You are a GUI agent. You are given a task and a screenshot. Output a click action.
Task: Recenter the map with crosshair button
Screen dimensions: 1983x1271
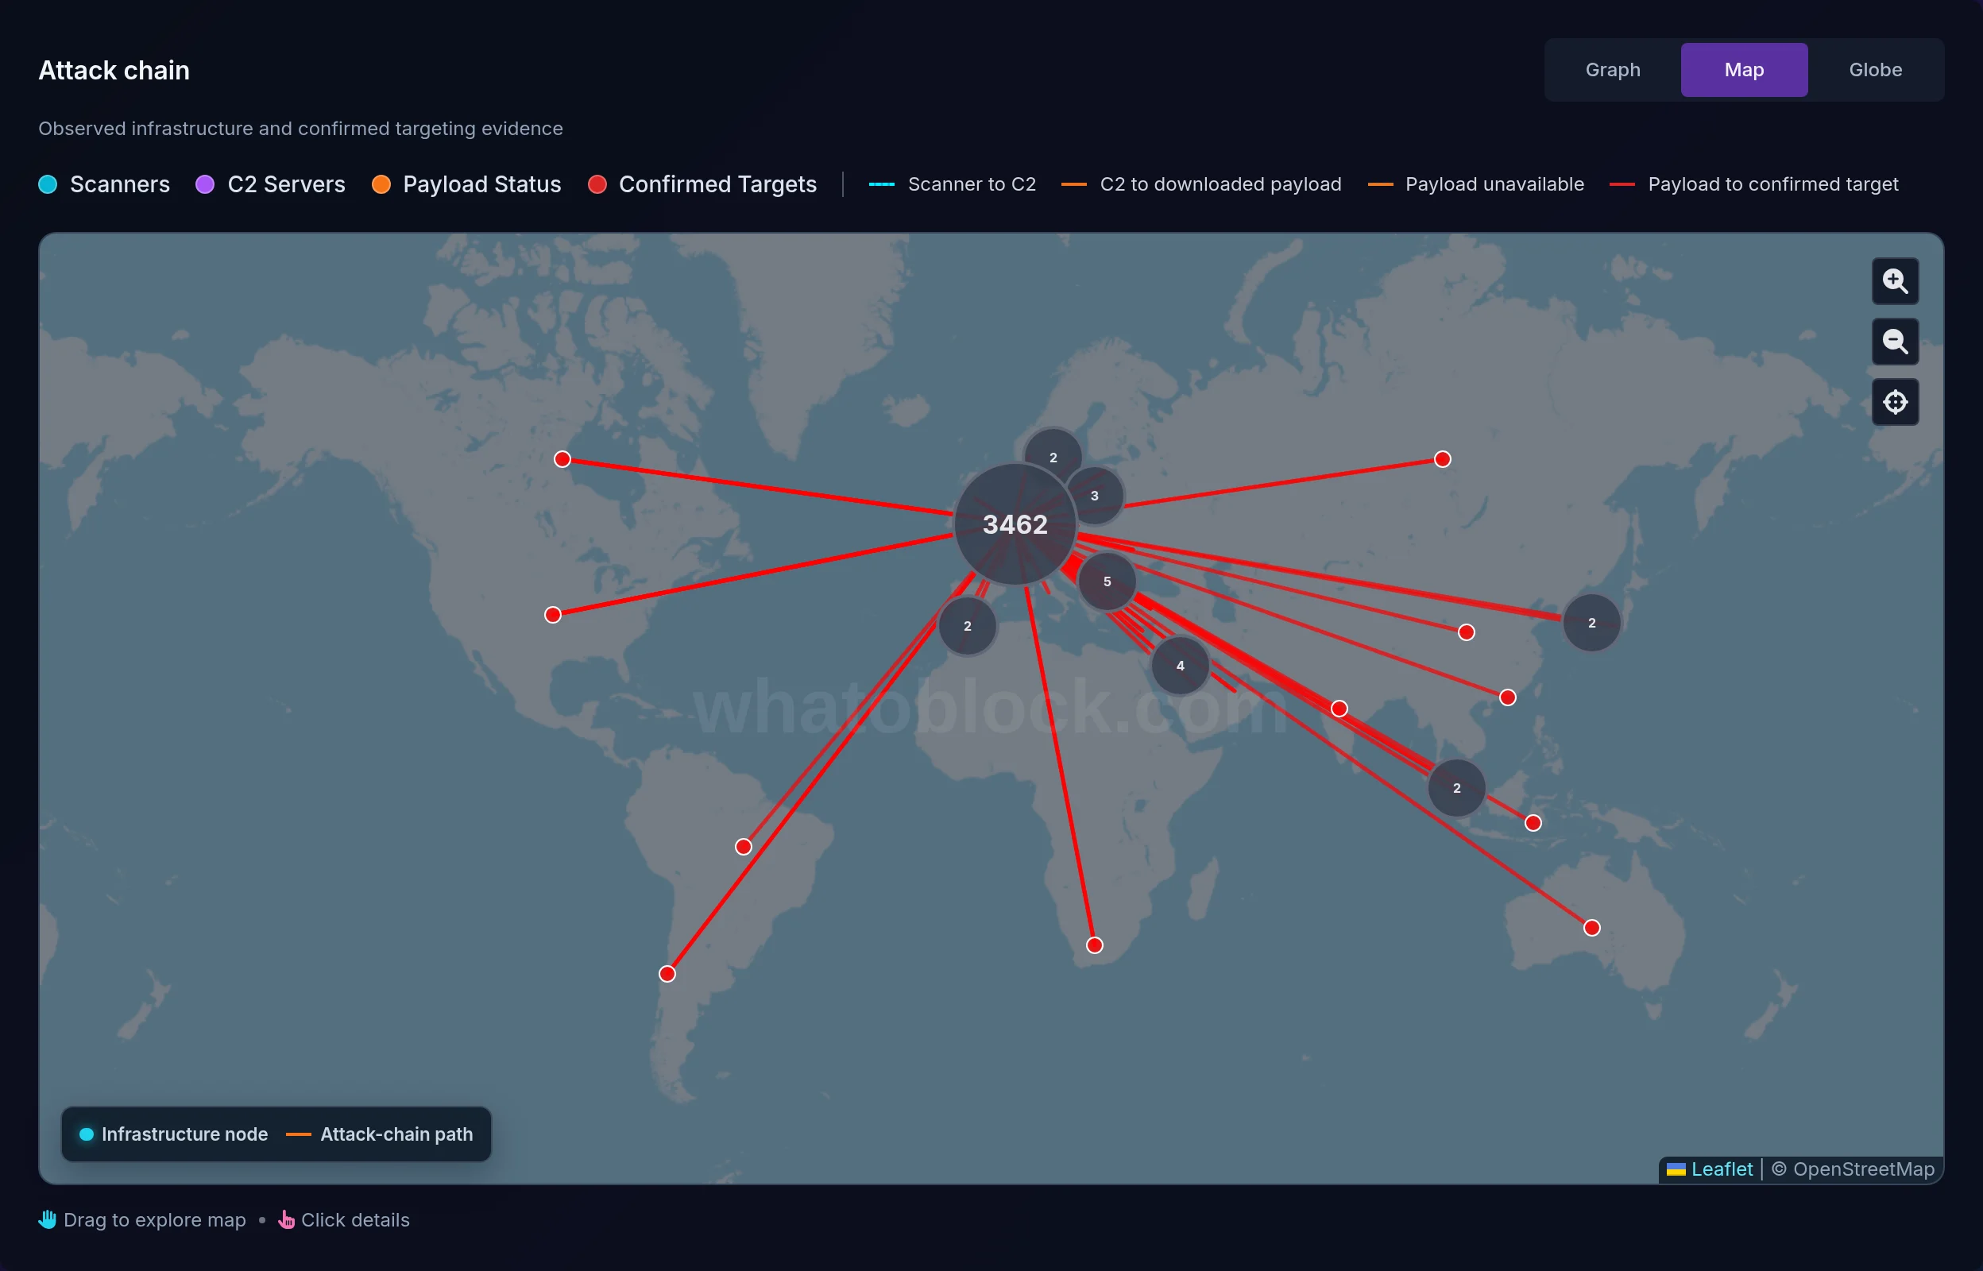1895,402
